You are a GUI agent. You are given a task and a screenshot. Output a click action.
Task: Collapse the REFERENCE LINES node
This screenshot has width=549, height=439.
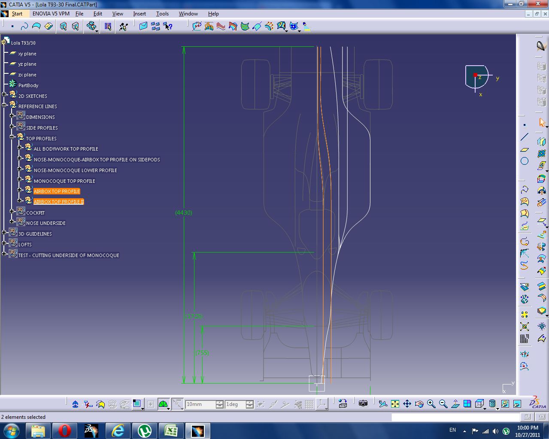[4, 105]
